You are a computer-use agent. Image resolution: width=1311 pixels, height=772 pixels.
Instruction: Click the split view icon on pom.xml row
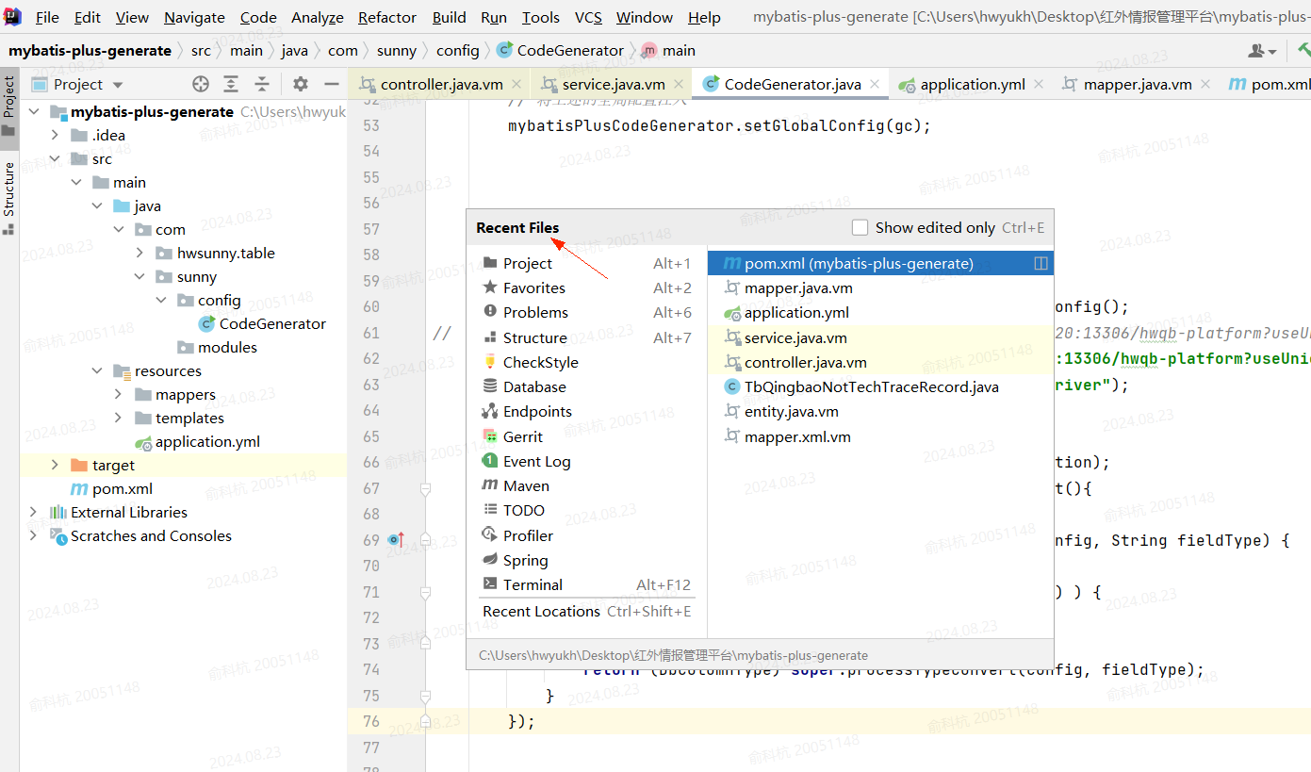(1041, 264)
